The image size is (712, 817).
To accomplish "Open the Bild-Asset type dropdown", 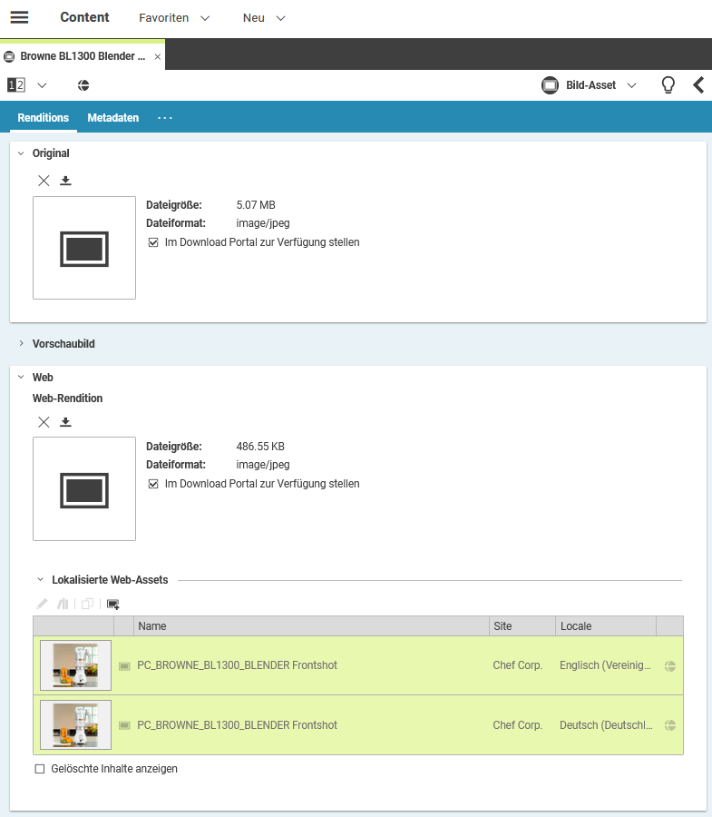I will coord(590,85).
